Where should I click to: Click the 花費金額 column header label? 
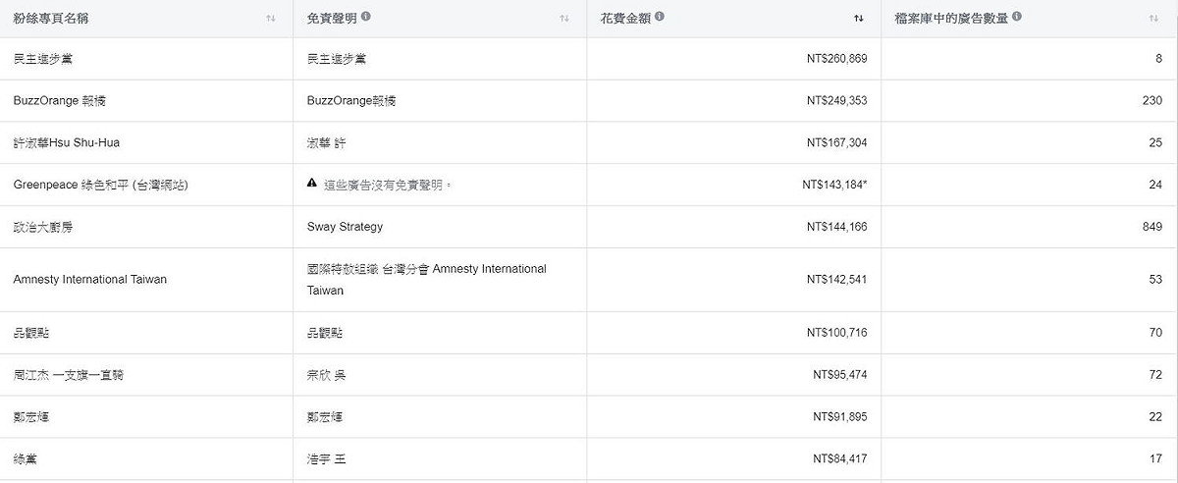[x=626, y=18]
